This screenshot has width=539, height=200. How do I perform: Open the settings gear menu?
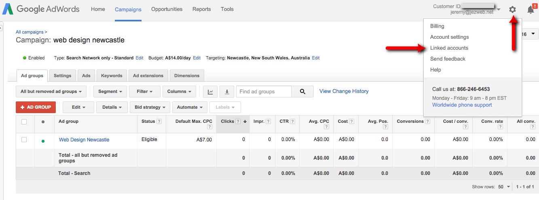pos(512,9)
